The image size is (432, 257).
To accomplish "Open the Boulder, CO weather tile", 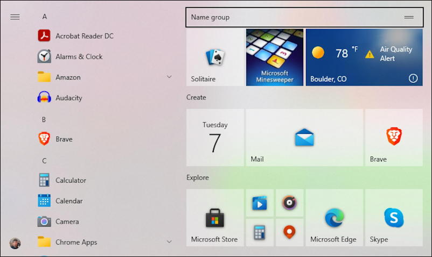I will tap(364, 58).
